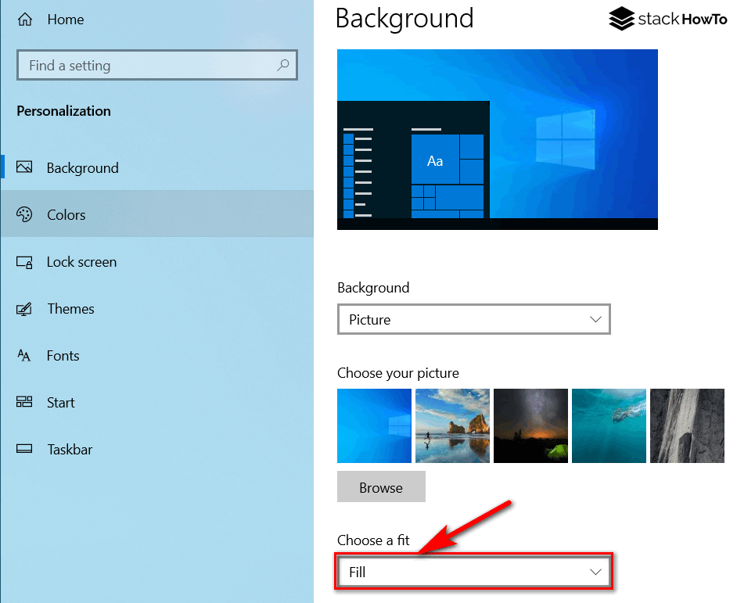This screenshot has height=603, width=737.
Task: Click the Colors palette icon
Action: coord(26,214)
